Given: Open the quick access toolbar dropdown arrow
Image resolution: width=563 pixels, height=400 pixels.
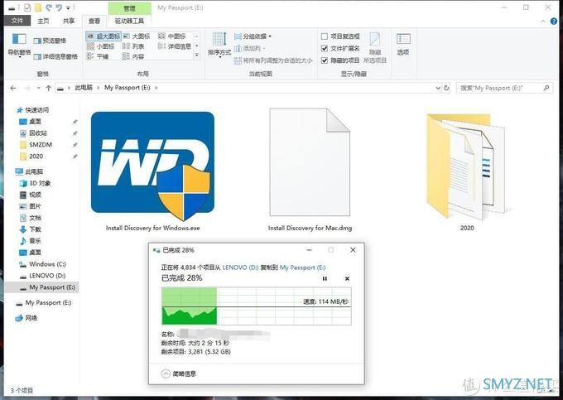Looking at the screenshot, I should coord(68,7).
